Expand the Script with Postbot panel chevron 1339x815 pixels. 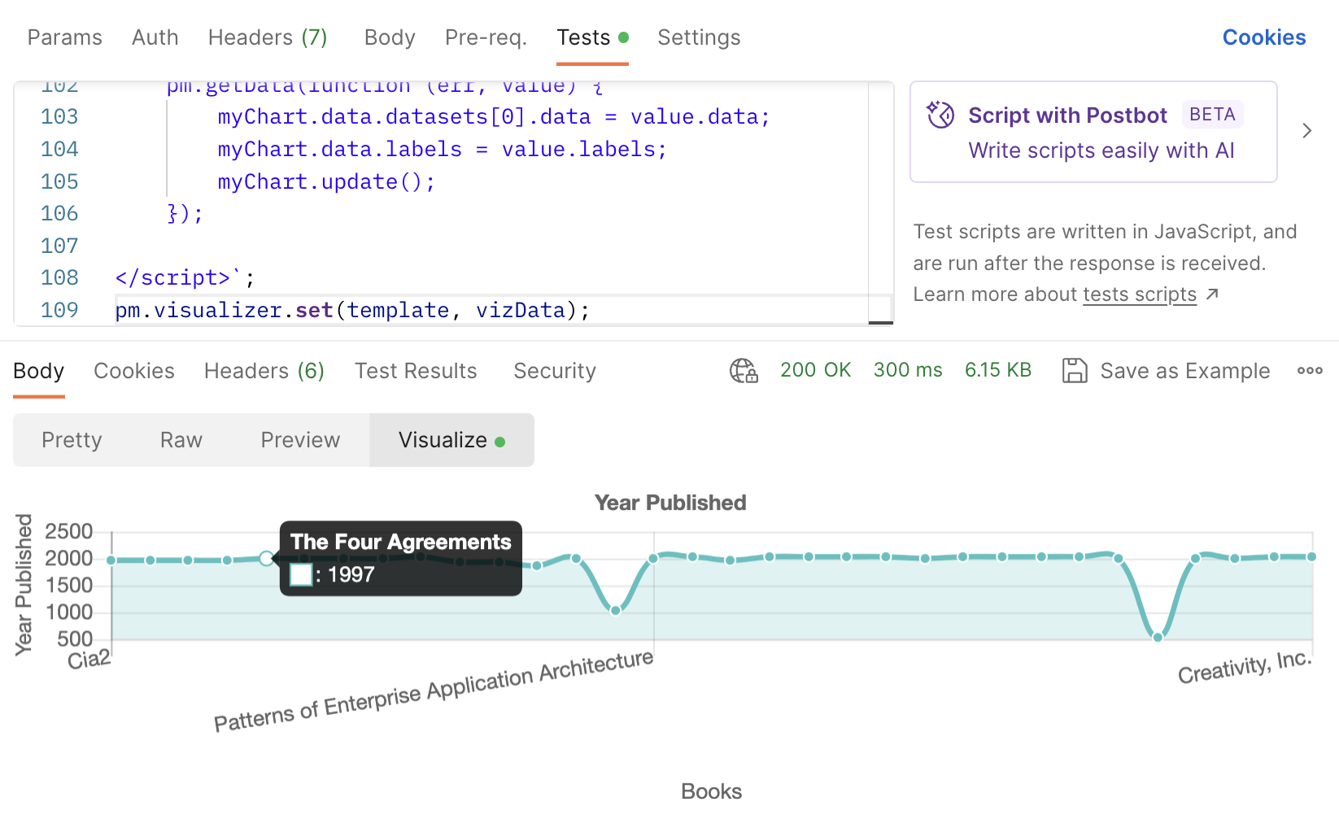click(1306, 130)
